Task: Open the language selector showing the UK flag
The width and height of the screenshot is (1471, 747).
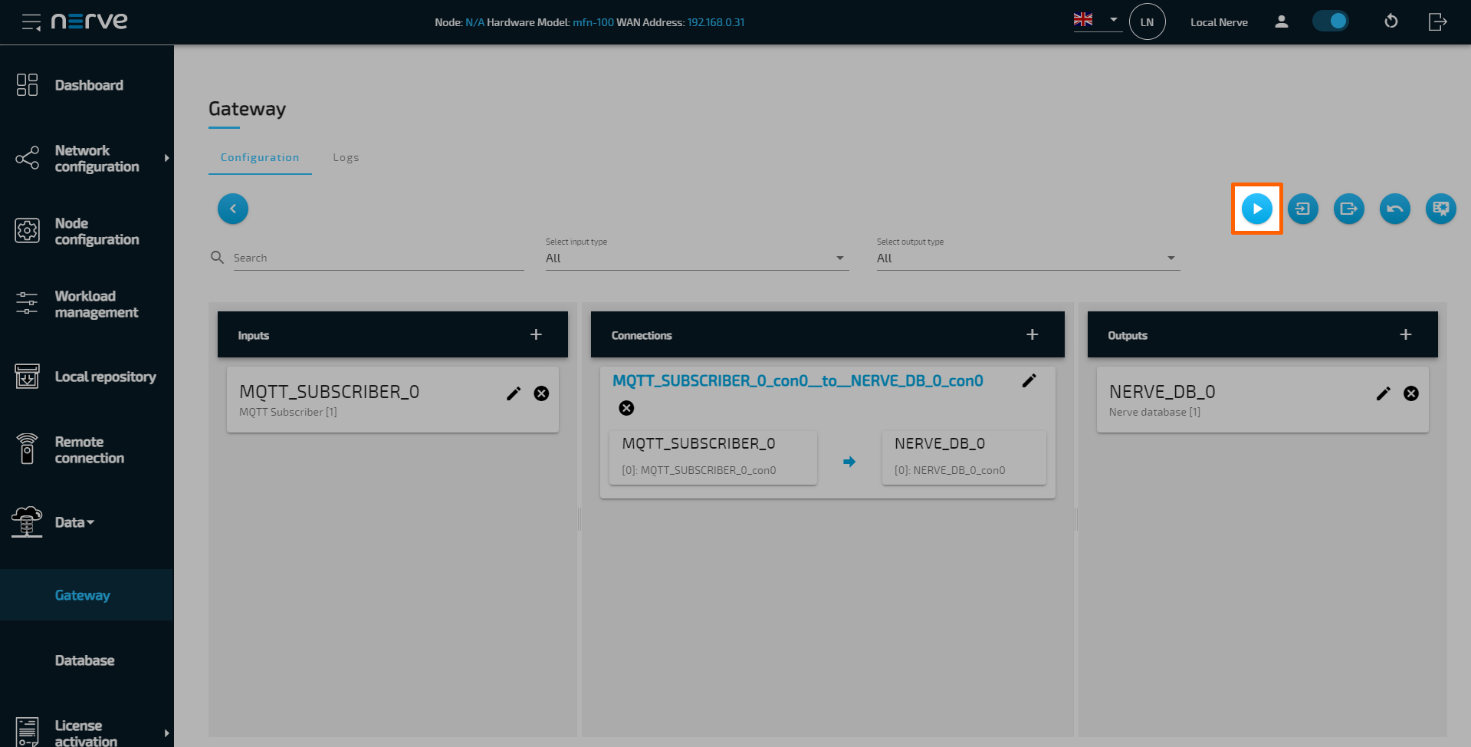Action: click(1096, 21)
